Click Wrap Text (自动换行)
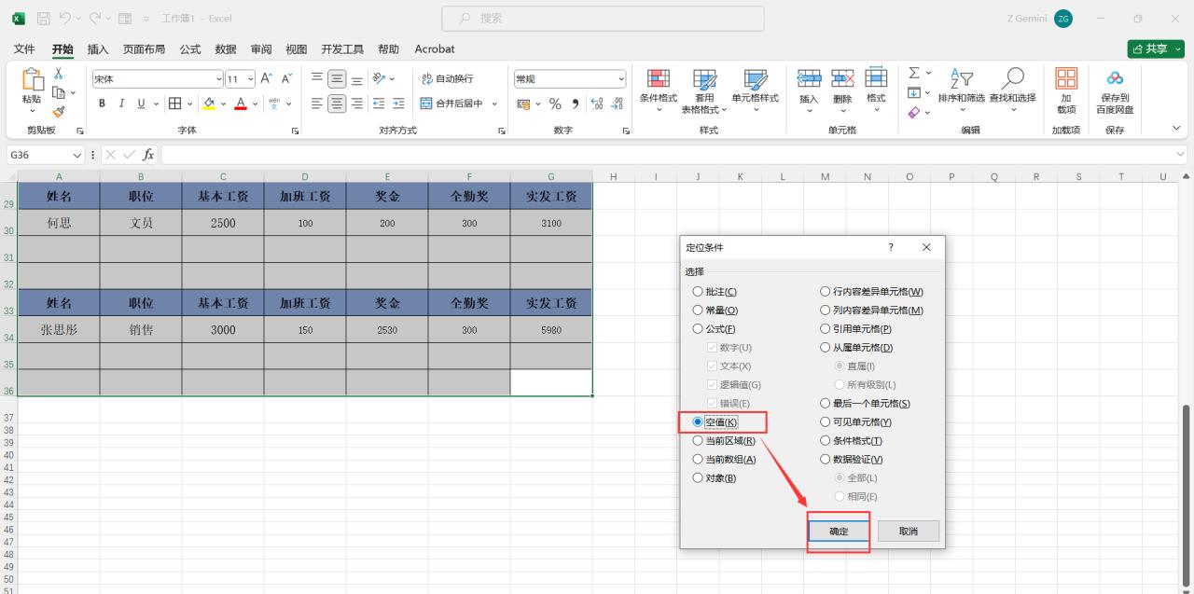 point(447,79)
